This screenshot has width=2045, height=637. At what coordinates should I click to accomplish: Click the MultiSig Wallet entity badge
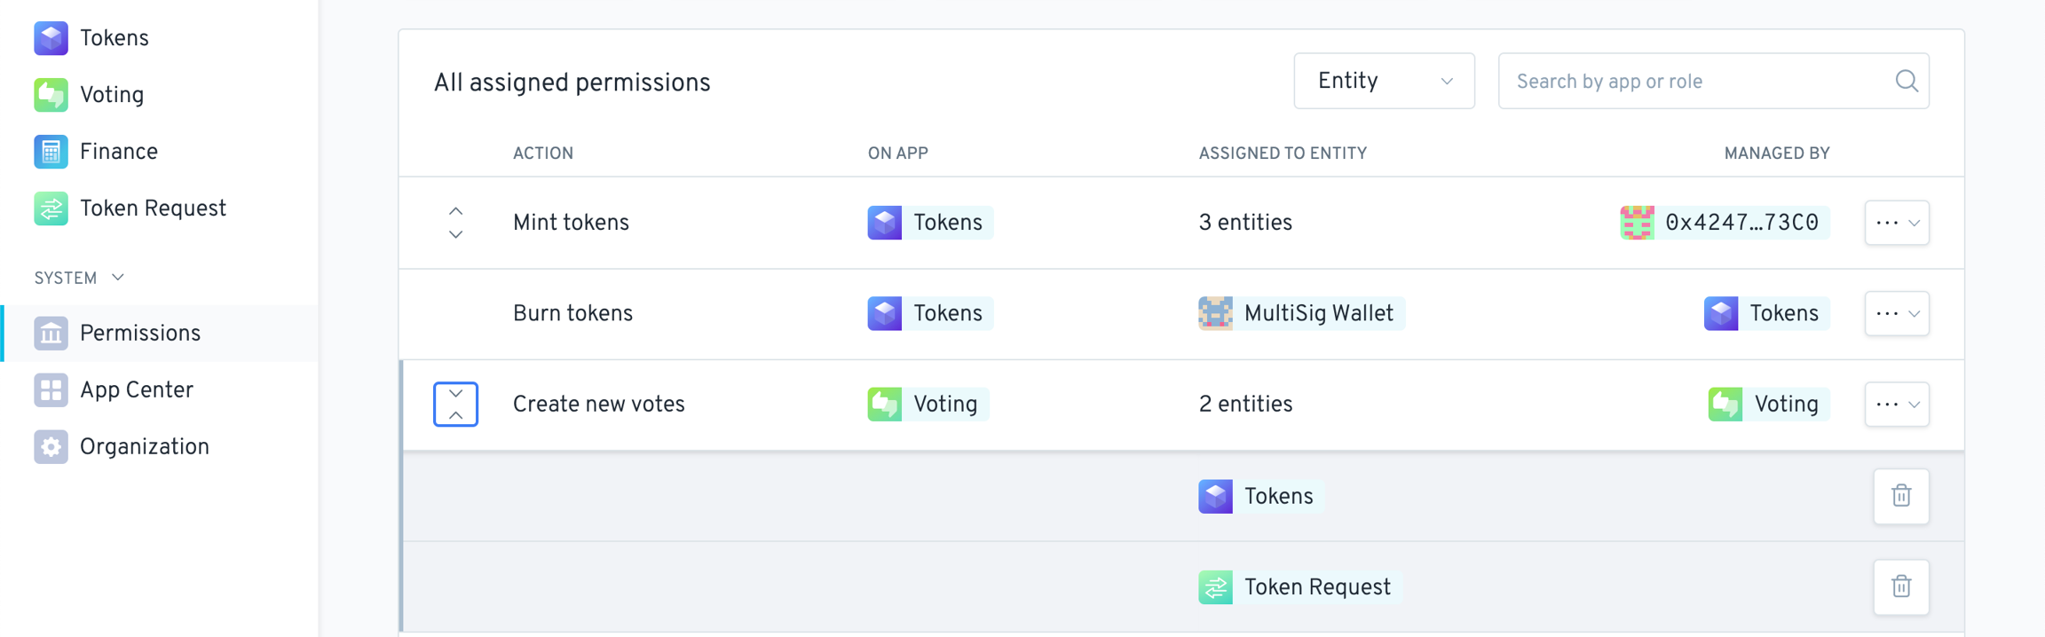point(1300,313)
